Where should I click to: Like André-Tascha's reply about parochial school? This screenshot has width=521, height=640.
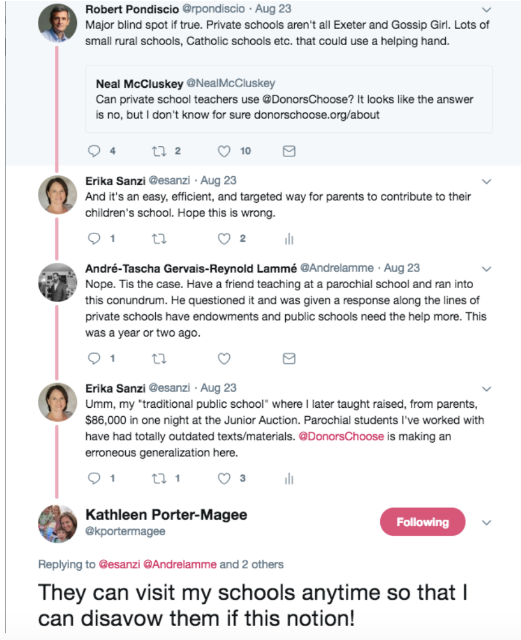click(224, 359)
